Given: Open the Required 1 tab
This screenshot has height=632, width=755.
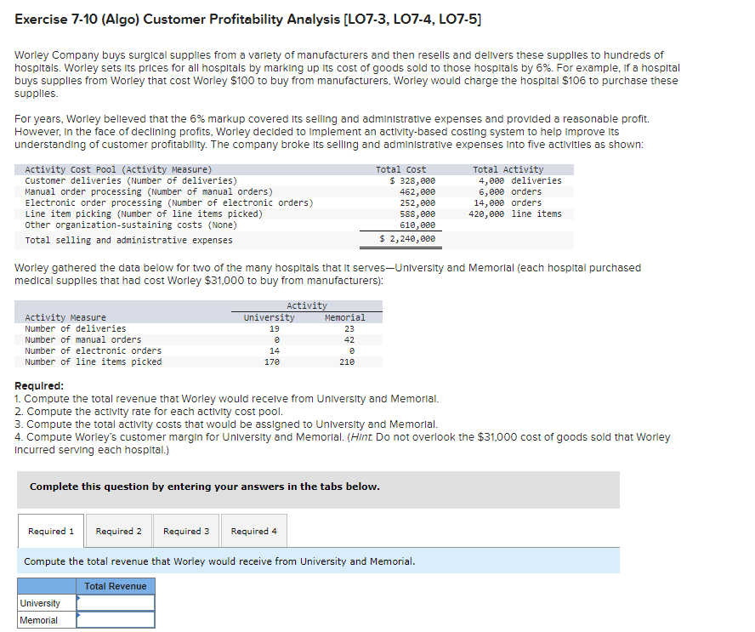Looking at the screenshot, I should point(51,531).
